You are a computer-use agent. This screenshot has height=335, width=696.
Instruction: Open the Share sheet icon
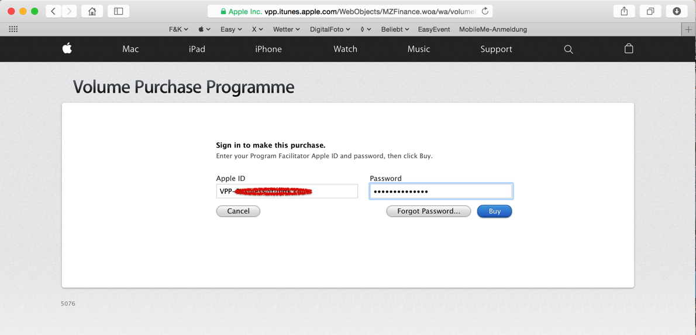coord(624,11)
